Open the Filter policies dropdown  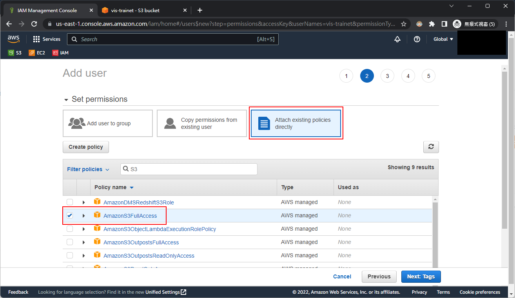click(88, 169)
